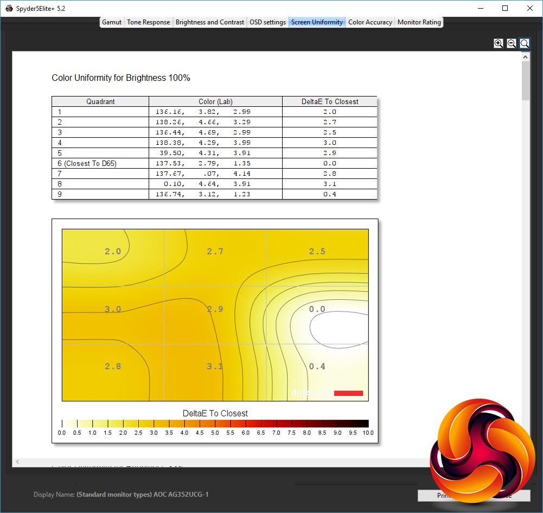
Task: Click the horizontal scroll left arrow
Action: click(x=17, y=462)
